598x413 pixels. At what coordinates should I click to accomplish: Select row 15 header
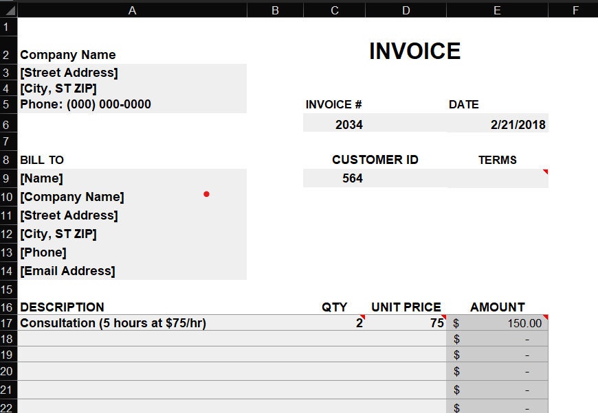point(8,290)
